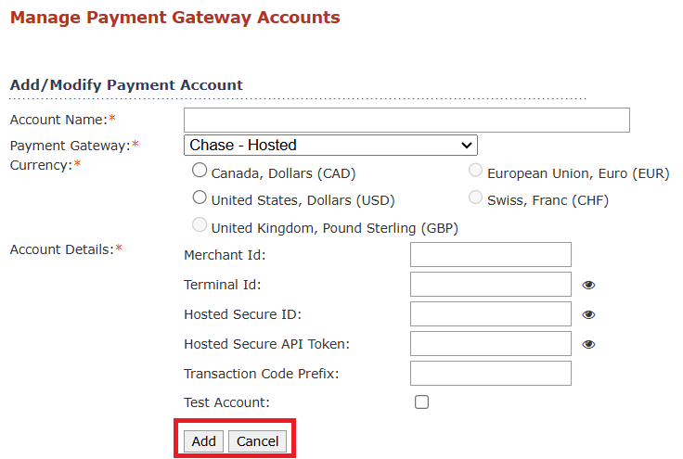Reveal the Terminal Id value with eye icon
This screenshot has height=459, width=683.
pos(588,285)
